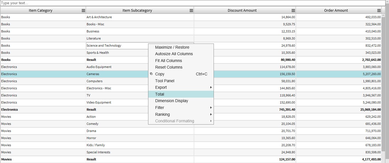Select Total in context menu
Screen dimensions: 389x163
click(159, 94)
